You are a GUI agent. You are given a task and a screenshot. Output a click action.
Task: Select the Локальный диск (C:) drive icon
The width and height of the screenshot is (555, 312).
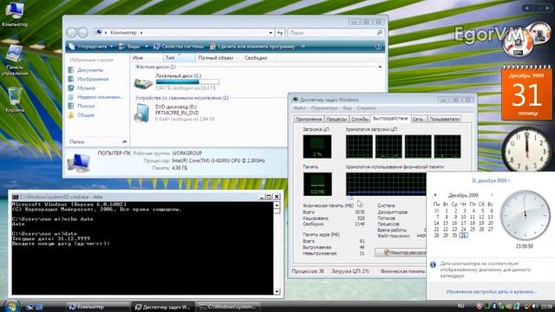tap(143, 83)
